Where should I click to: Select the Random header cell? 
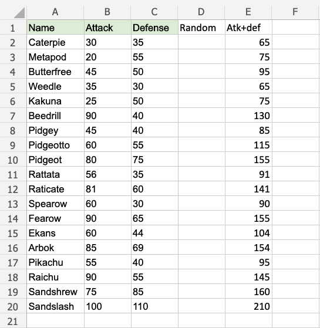[201, 28]
